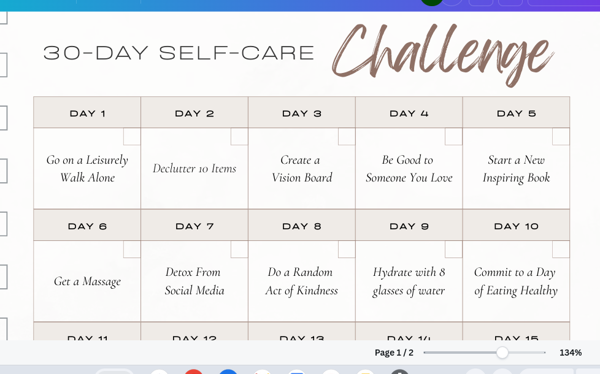Viewport: 600px width, 374px height.
Task: Select the Get a Massage text
Action: [x=87, y=281]
